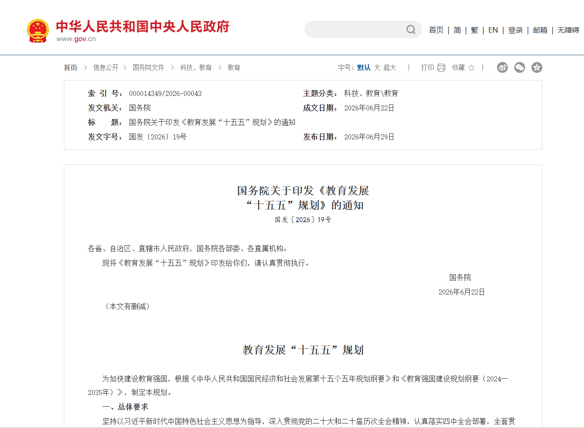Click the 发文机关 value 国务院
Viewport: 584px width, 428px height.
(140, 108)
